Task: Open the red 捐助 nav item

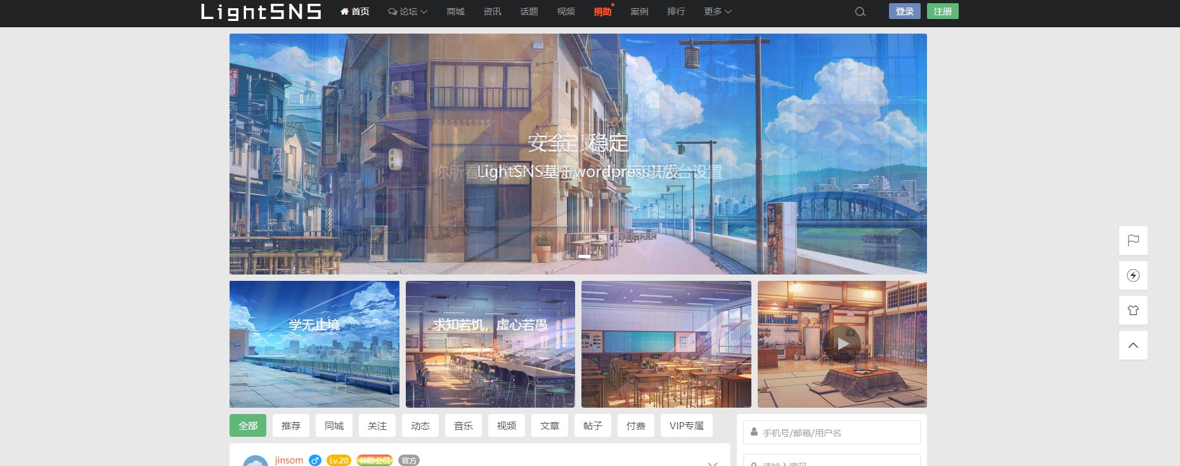Action: (602, 11)
